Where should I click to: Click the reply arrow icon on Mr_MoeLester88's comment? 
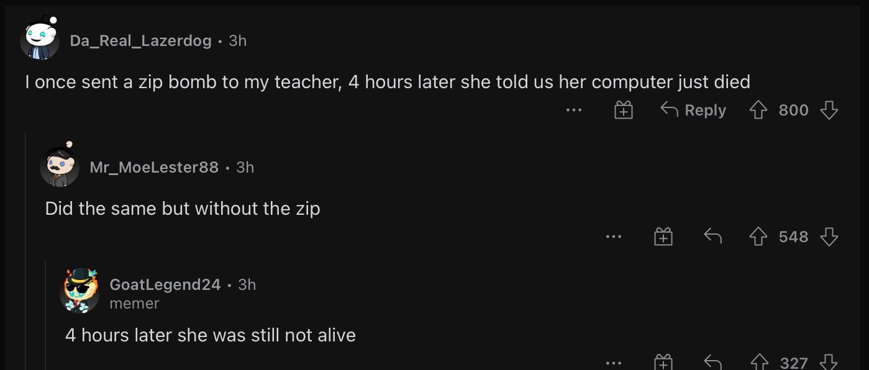coord(712,237)
